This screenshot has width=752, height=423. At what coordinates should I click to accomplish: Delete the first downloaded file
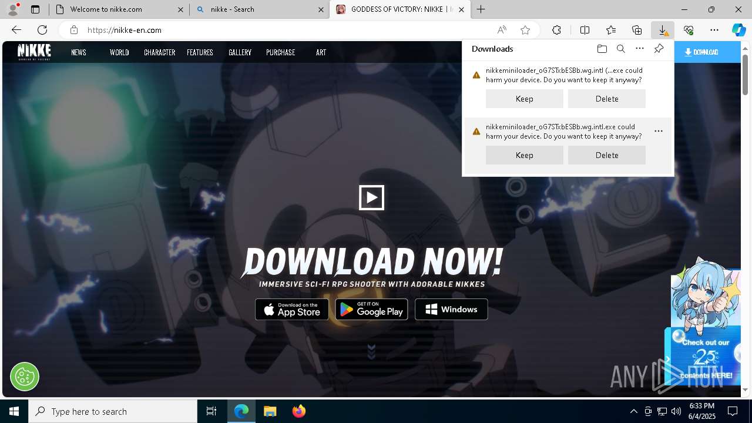point(607,99)
